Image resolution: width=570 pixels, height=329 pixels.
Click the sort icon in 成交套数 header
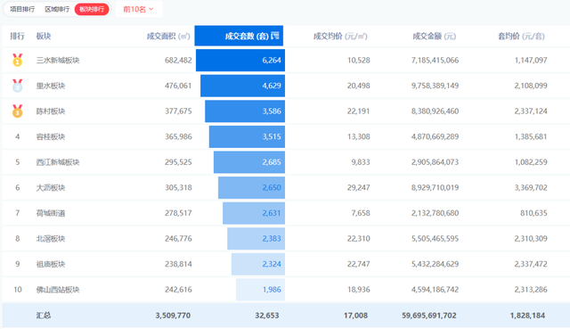pyautogui.click(x=275, y=36)
